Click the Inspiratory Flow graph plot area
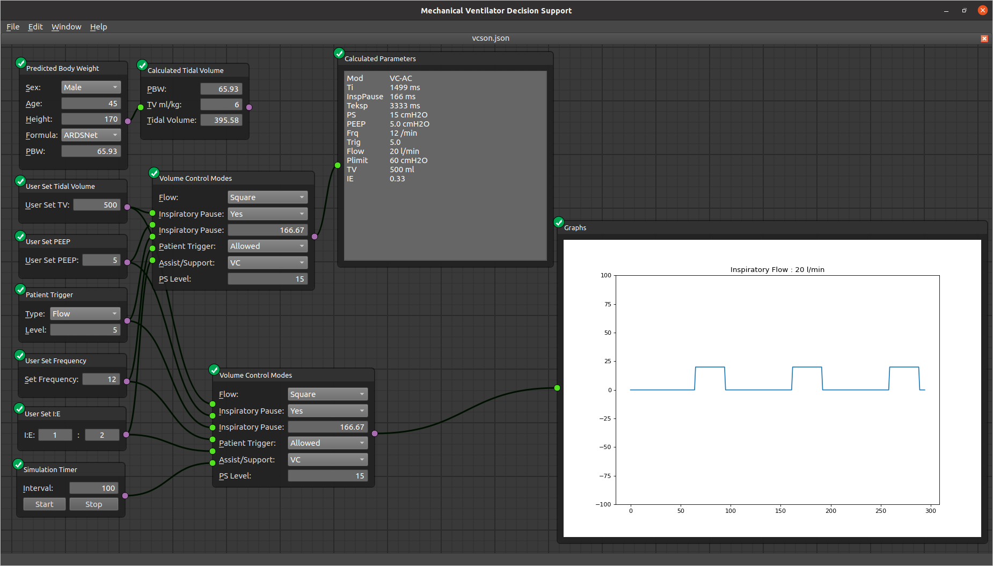Viewport: 993px width, 566px height. click(777, 390)
